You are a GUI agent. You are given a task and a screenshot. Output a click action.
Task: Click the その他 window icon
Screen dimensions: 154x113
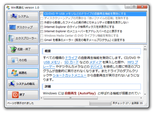[x=15, y=60]
